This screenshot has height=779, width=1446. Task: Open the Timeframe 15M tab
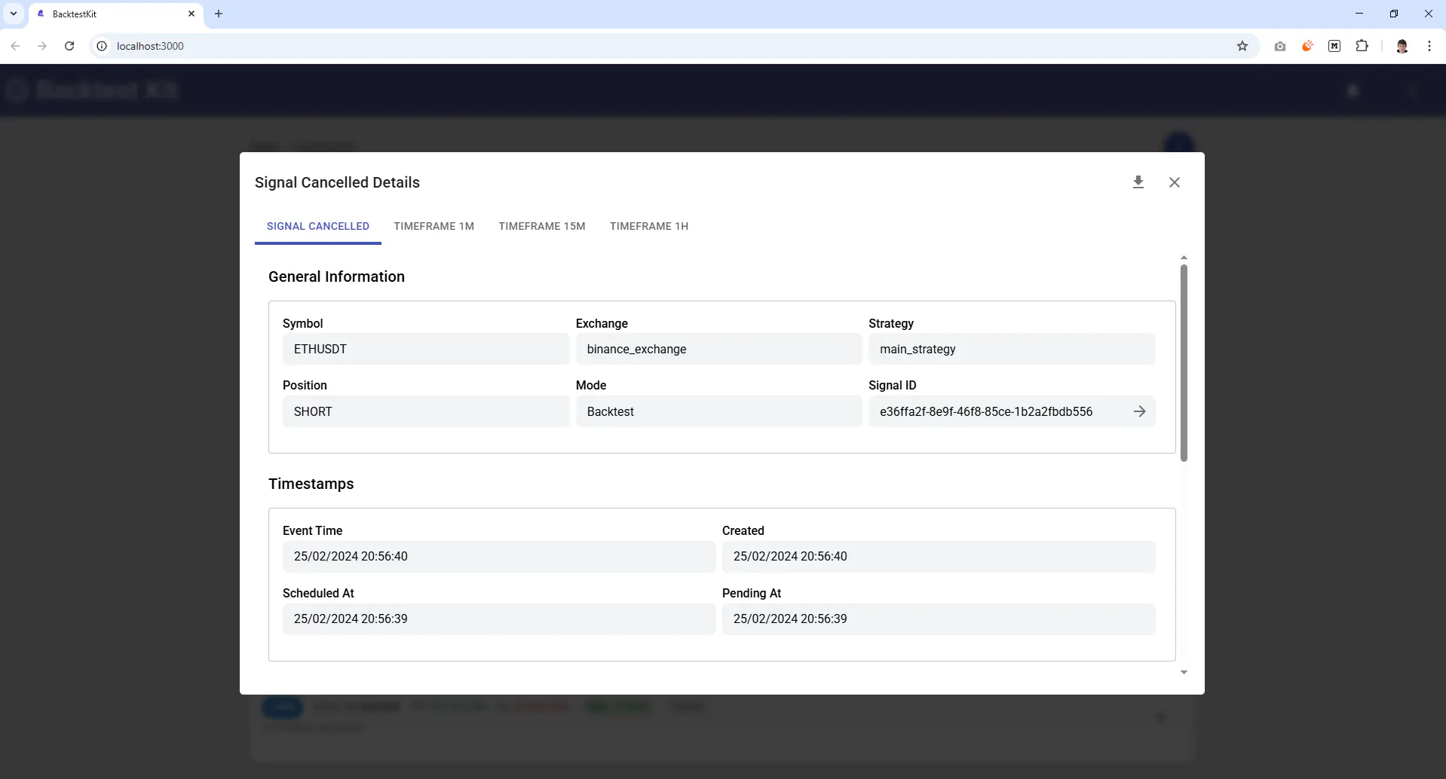click(542, 226)
